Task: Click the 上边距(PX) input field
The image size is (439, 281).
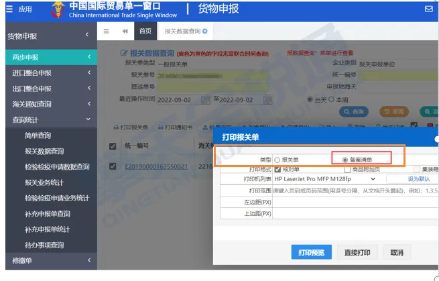Action: (x=355, y=213)
